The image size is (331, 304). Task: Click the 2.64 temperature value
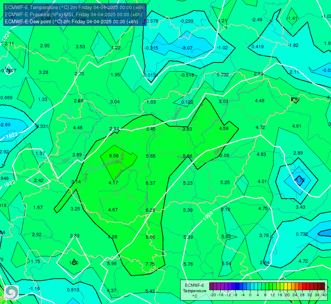point(265,262)
